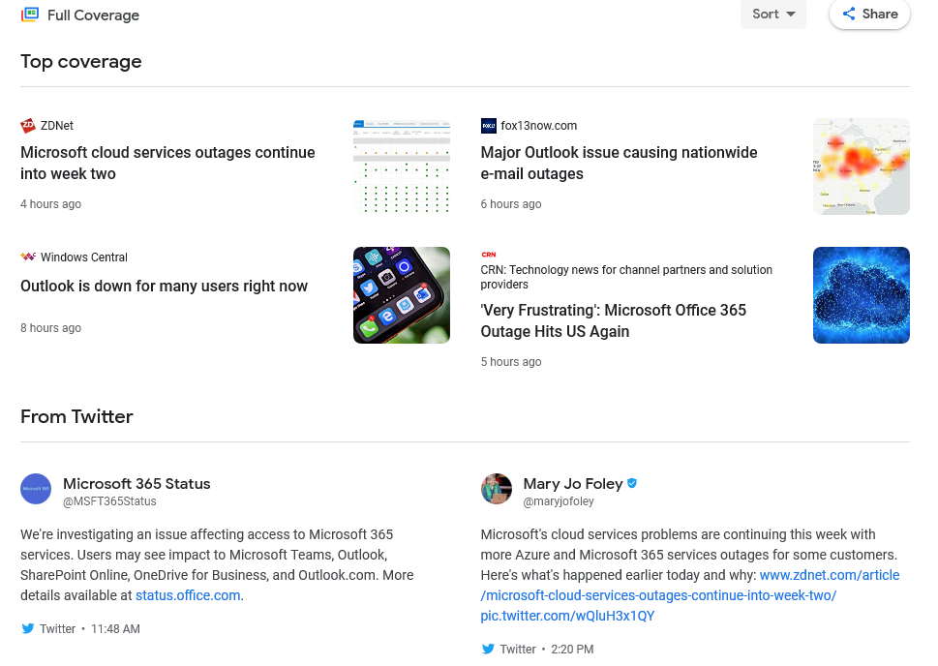Click the ZDNet source icon

(28, 126)
